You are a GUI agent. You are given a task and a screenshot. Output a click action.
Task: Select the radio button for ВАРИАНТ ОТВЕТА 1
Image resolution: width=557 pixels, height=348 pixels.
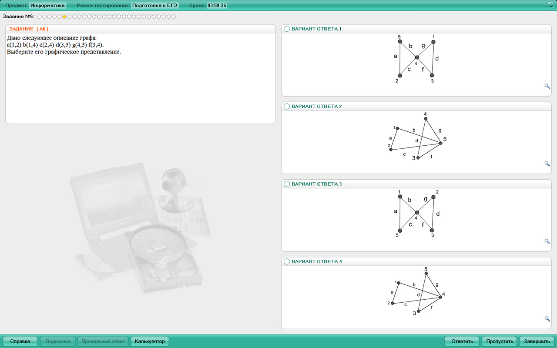point(287,29)
